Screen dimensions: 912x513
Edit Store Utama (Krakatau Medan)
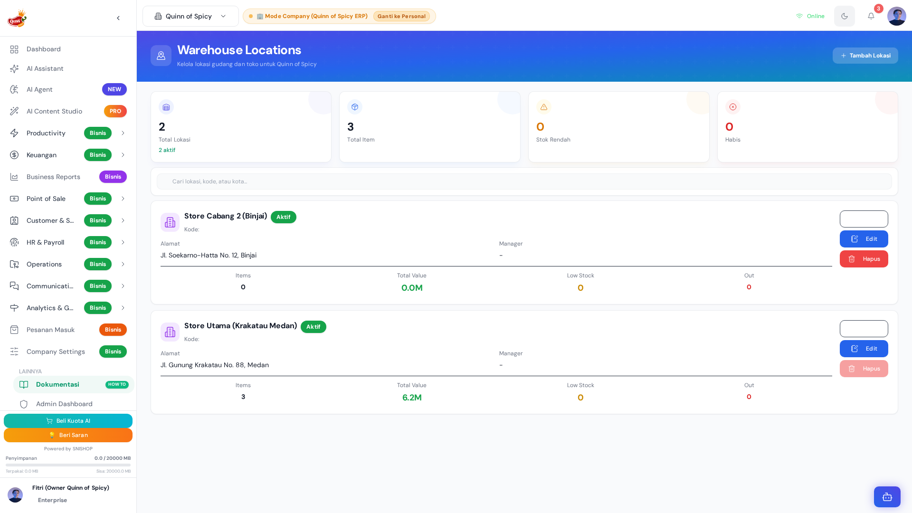tap(864, 349)
